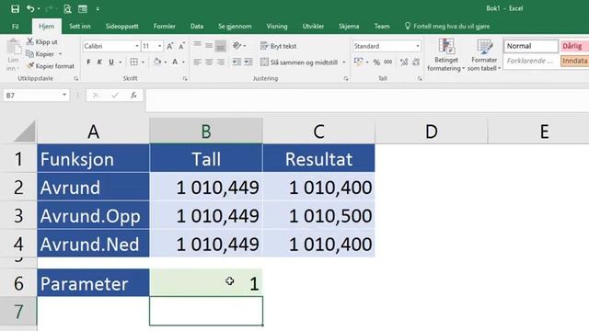Open the Customize Quick Access Toolbar arrow
Viewport: 589px width, 331px height.
pyautogui.click(x=98, y=8)
